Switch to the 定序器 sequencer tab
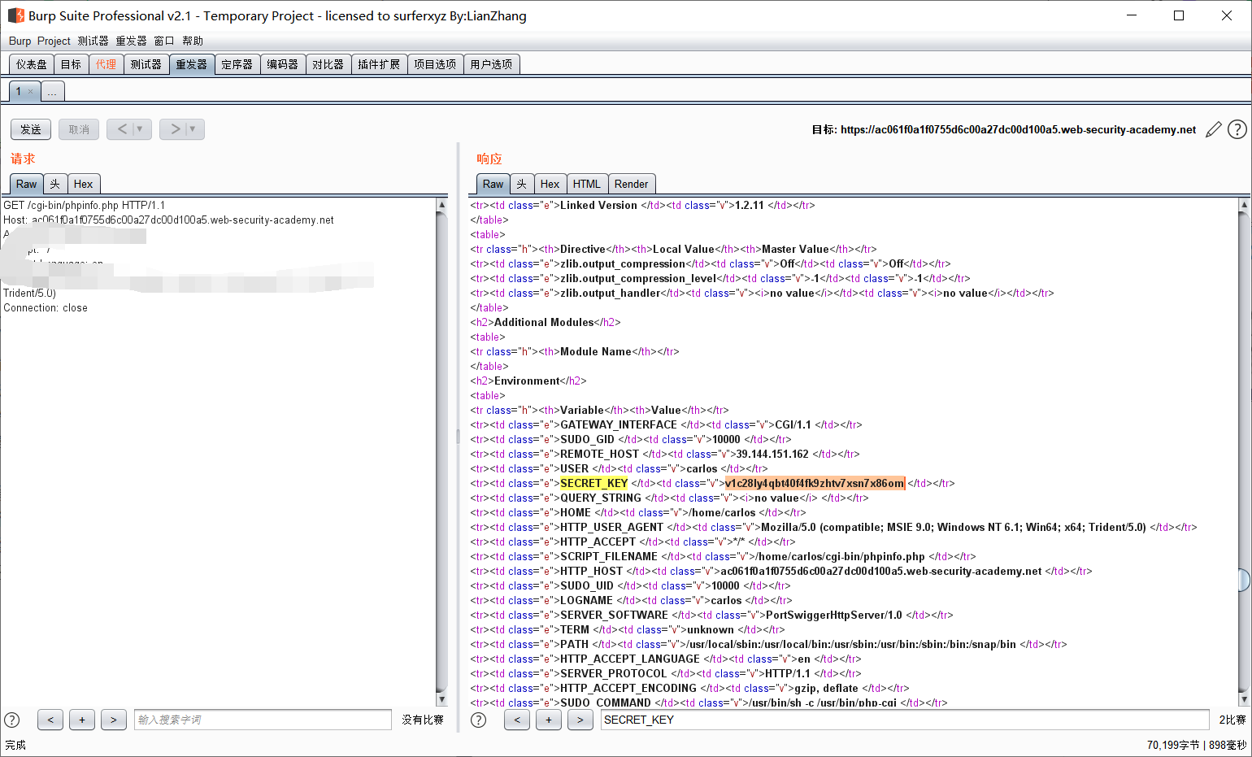 (237, 64)
